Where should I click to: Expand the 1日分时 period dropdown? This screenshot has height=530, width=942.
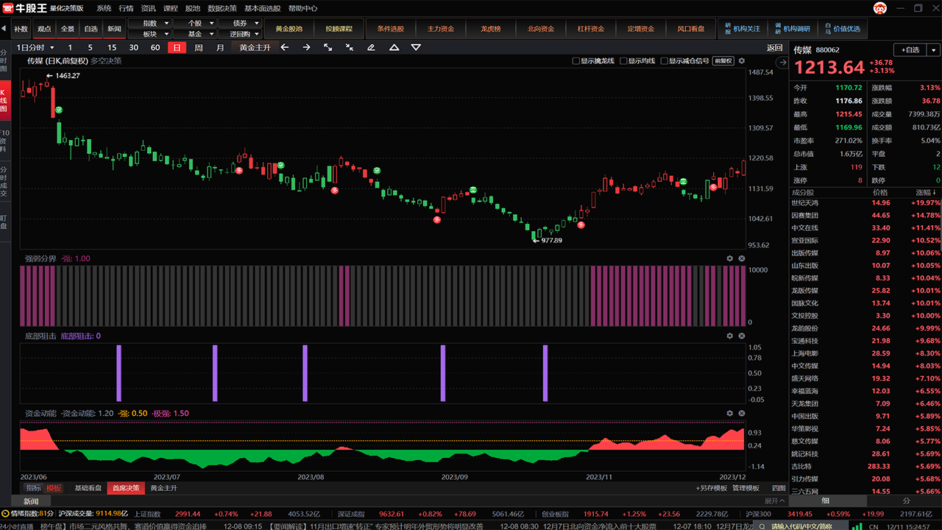point(35,47)
